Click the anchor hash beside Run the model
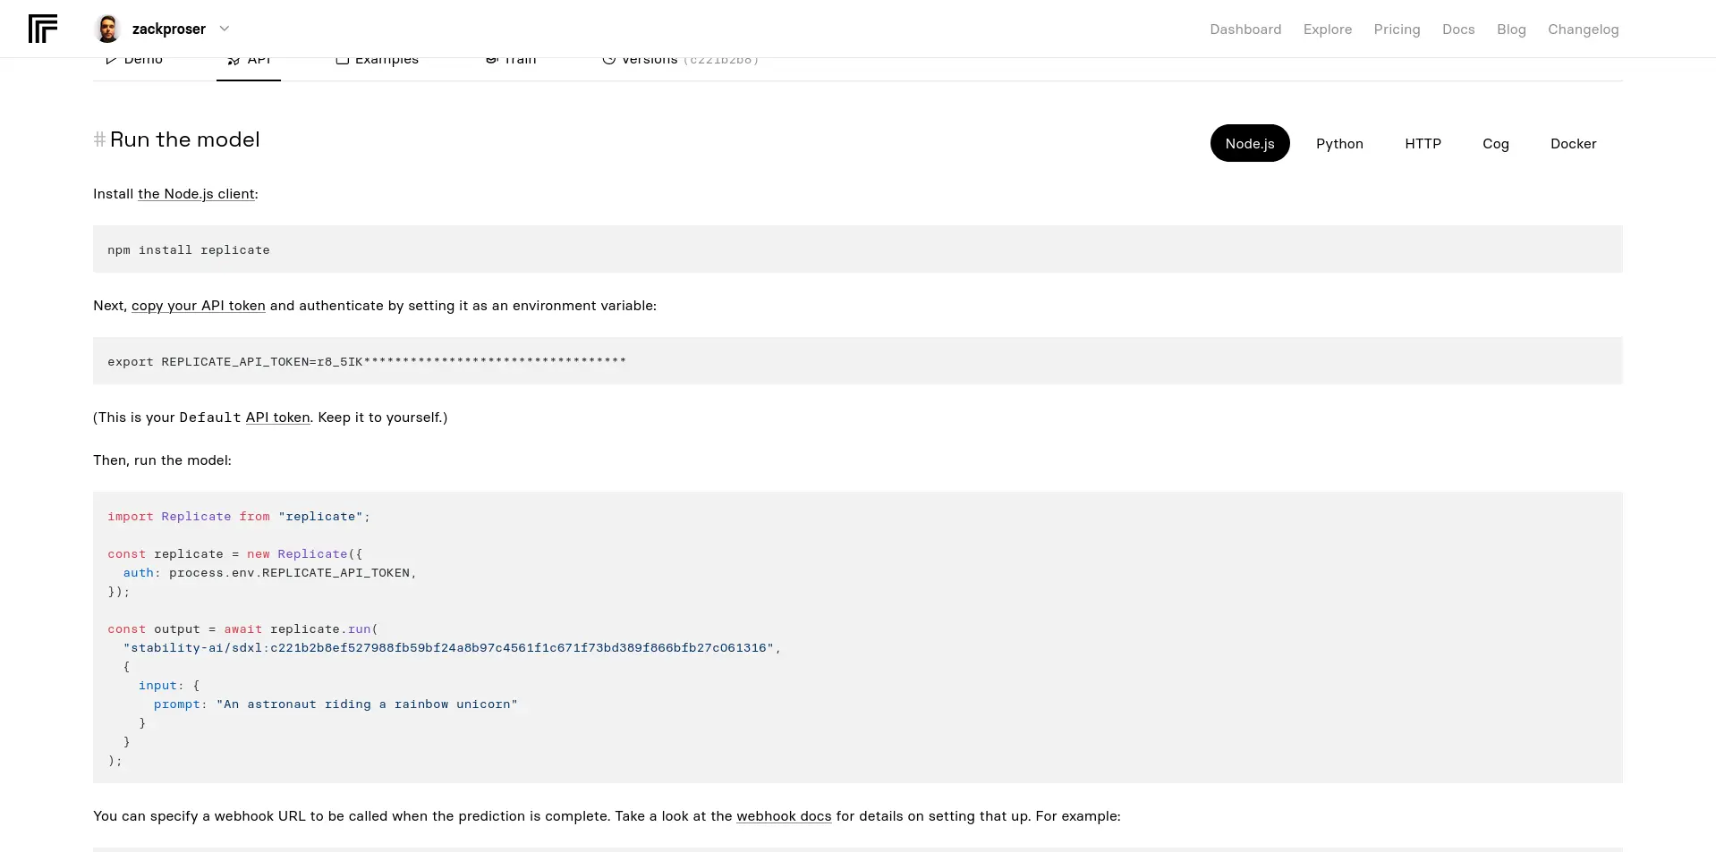Viewport: 1716px width, 852px height. click(99, 139)
